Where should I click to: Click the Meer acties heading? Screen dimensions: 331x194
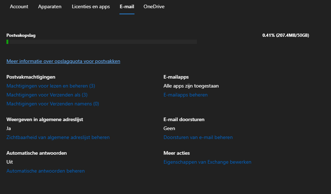177,153
